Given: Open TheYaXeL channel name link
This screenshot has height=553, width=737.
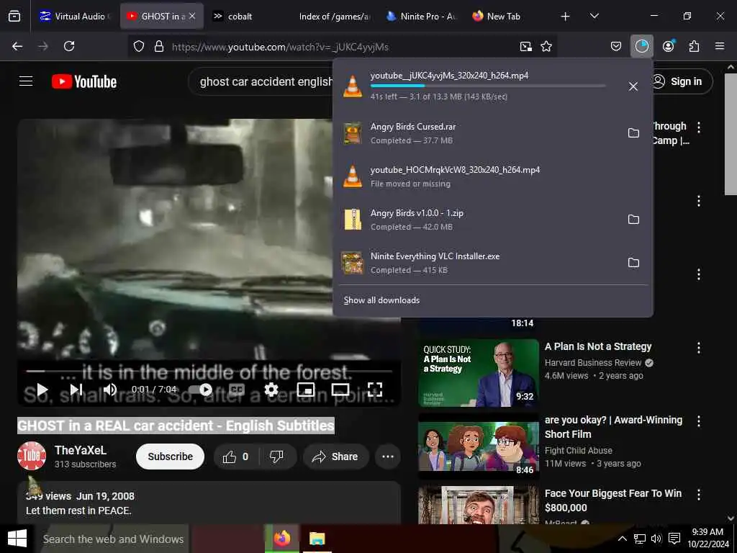Looking at the screenshot, I should (x=81, y=450).
